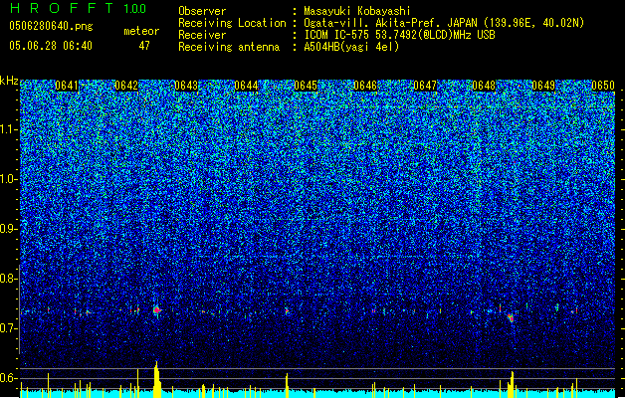Screen dimensions: 626x398
Task: Click the Receiving antenna field label
Action: click(229, 47)
